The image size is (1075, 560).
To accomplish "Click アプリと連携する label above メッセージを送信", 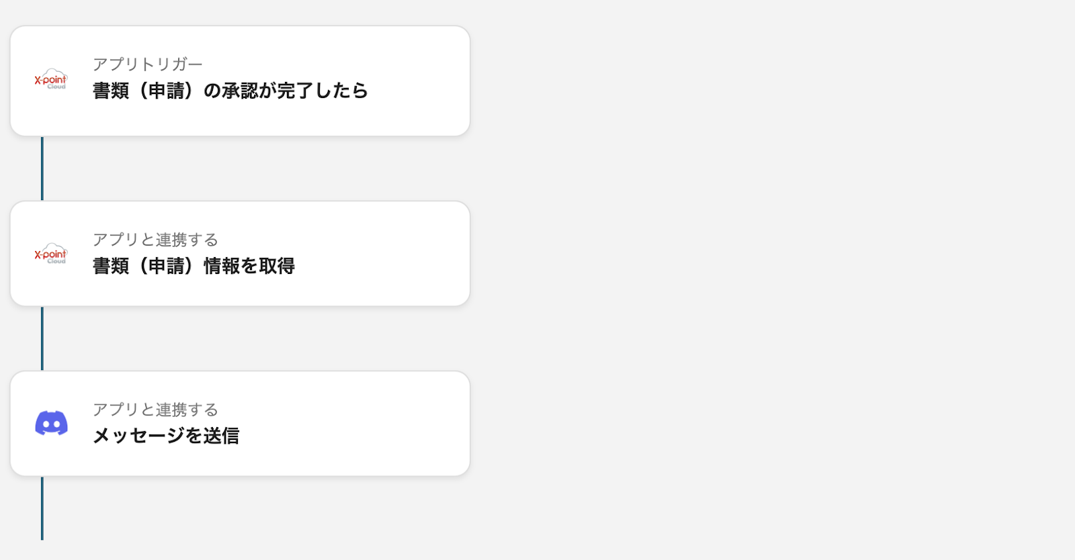I will tap(155, 410).
